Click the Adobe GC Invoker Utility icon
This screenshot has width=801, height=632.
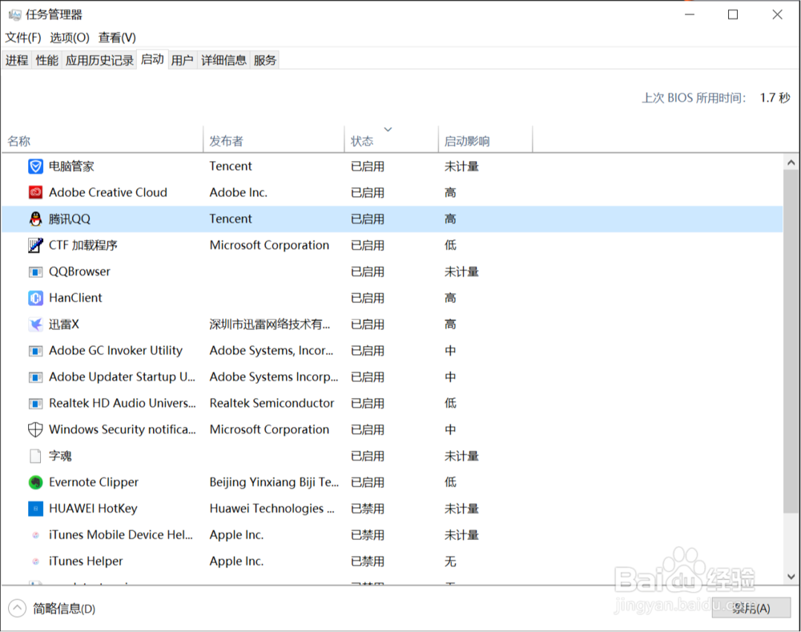pos(35,351)
